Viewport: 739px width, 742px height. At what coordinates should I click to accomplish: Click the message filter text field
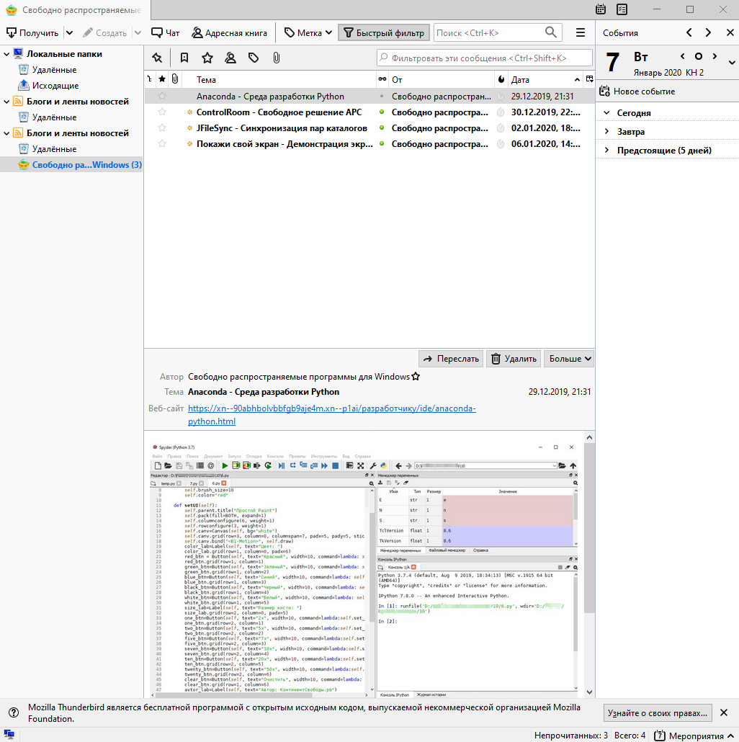tap(485, 58)
